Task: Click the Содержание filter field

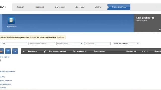Action: click(x=97, y=44)
